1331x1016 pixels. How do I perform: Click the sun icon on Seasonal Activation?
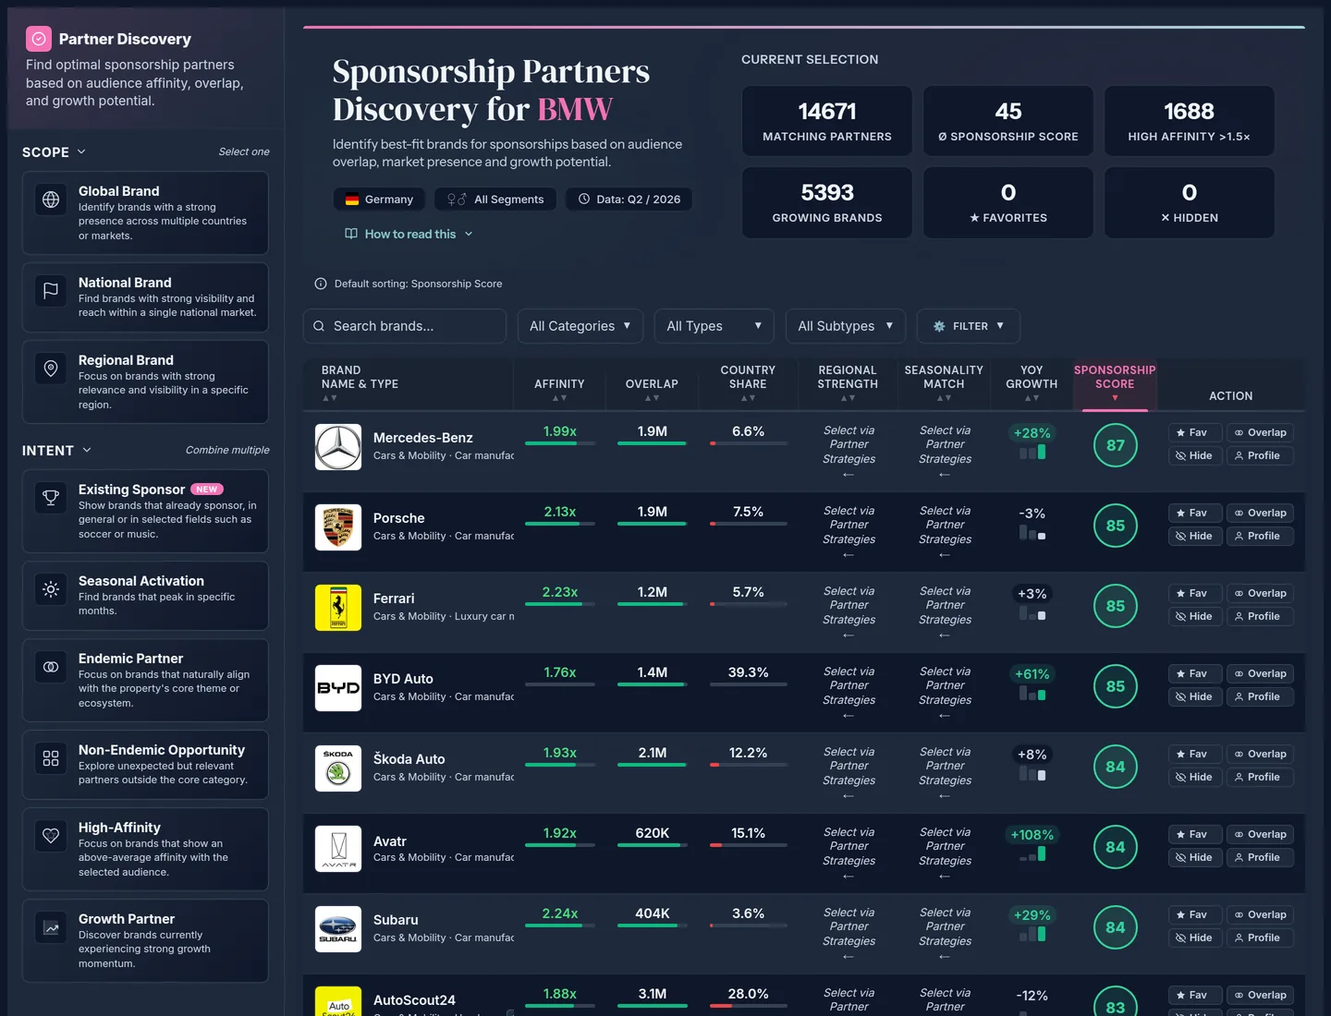point(51,589)
